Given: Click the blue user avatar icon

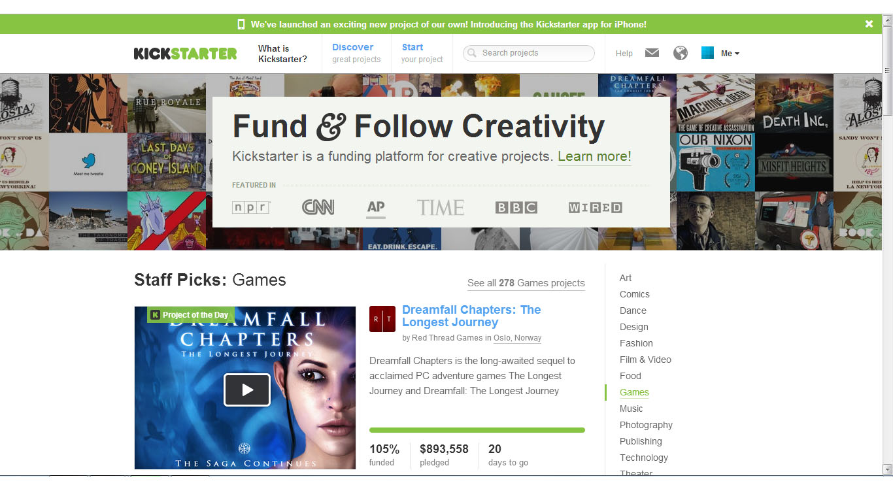Looking at the screenshot, I should 707,53.
